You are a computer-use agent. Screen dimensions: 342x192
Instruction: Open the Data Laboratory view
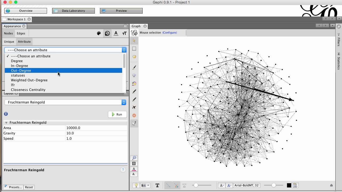click(73, 11)
